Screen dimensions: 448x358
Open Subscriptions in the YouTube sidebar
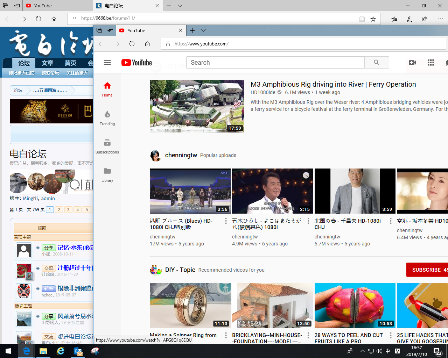[107, 146]
